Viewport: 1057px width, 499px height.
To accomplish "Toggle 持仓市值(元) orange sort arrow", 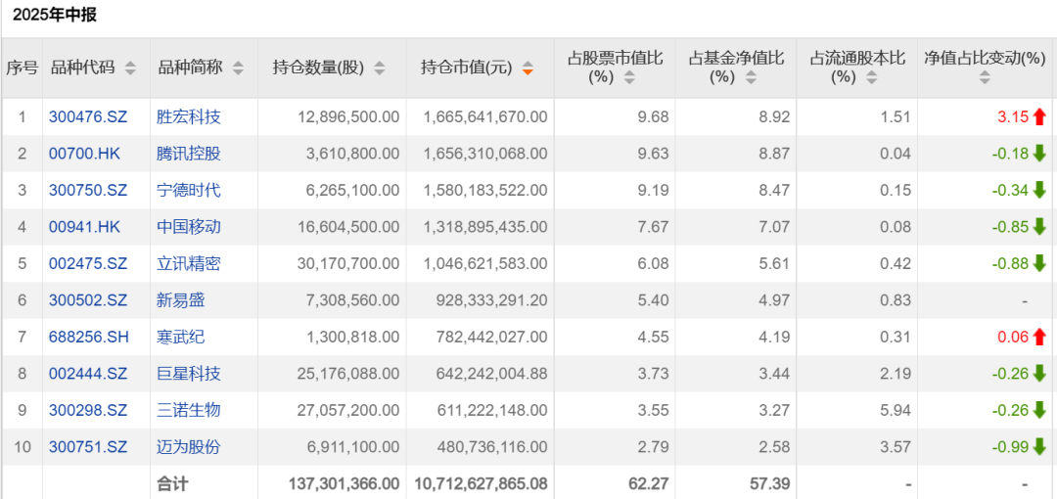I will click(x=528, y=68).
